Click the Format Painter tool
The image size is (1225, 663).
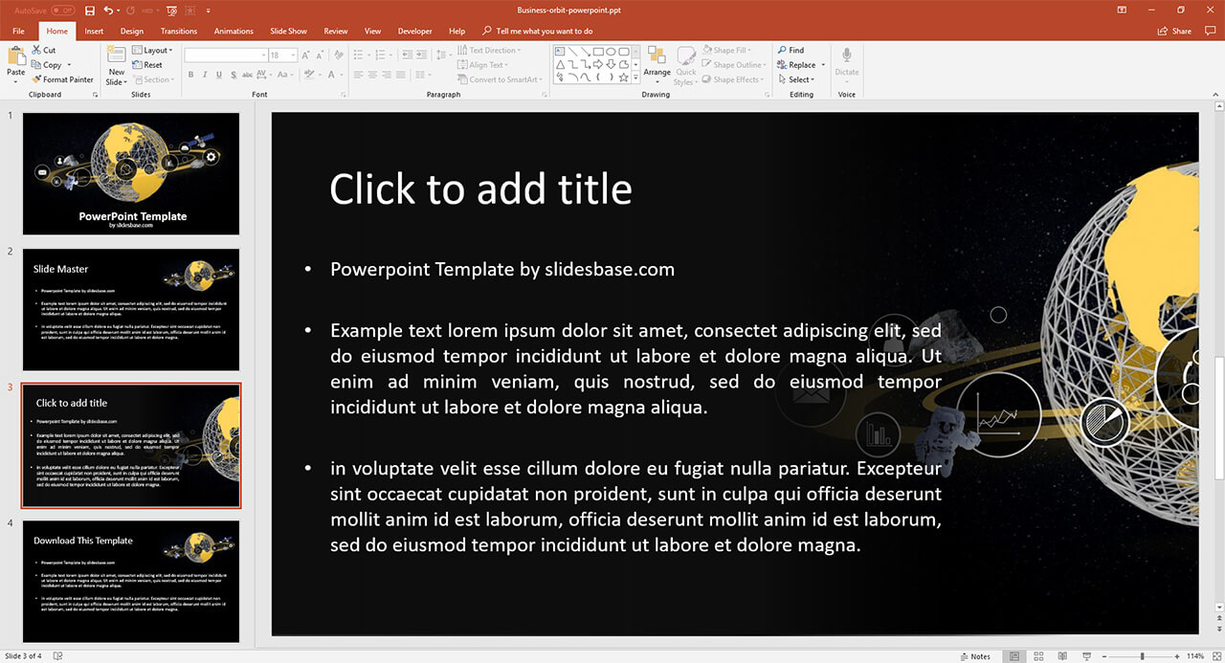[63, 79]
